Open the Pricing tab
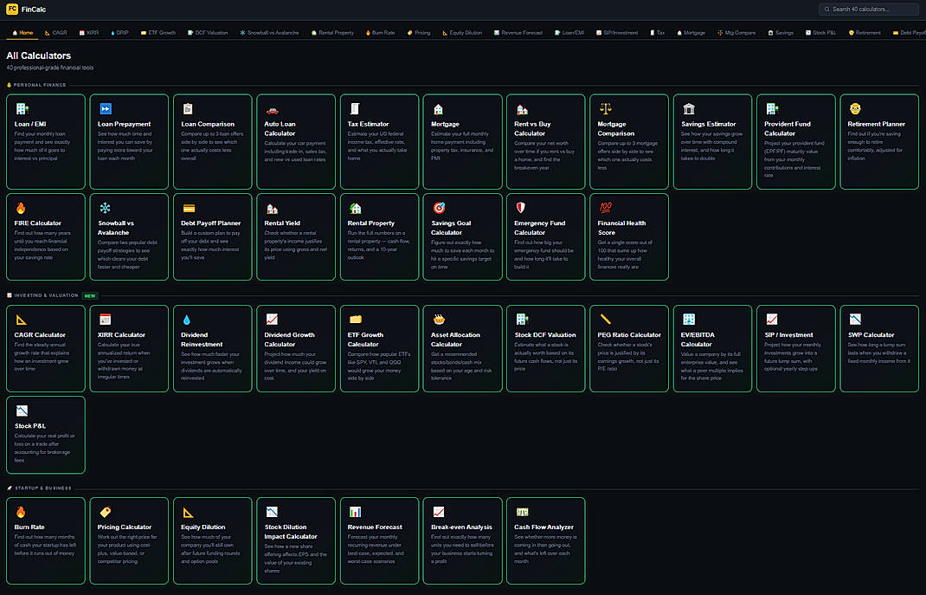 [x=419, y=33]
